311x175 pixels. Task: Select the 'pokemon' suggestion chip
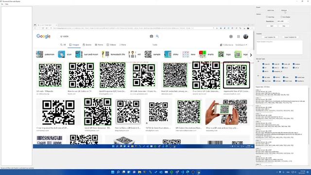(45, 54)
